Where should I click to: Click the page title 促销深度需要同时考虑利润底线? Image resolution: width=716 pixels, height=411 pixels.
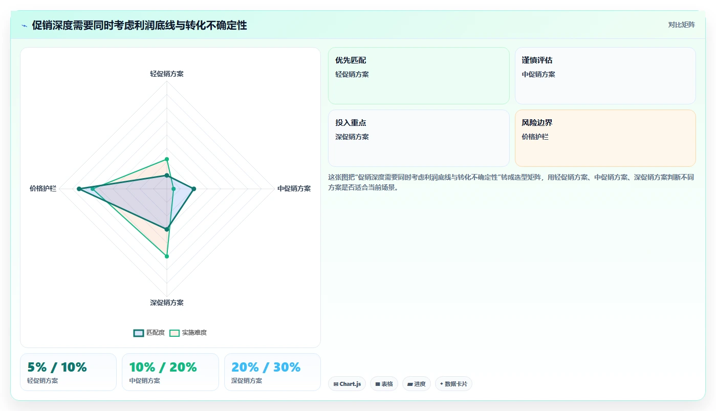pos(139,26)
